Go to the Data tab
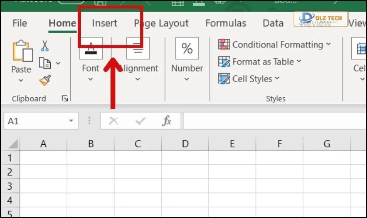Screen dimensions: 367x218 pos(273,23)
